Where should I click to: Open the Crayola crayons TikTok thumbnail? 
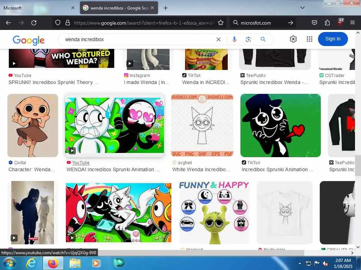206,59
